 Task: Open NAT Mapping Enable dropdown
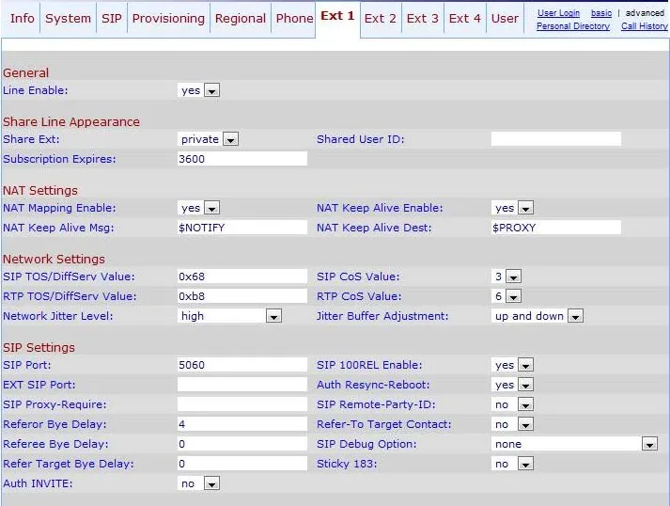click(198, 208)
